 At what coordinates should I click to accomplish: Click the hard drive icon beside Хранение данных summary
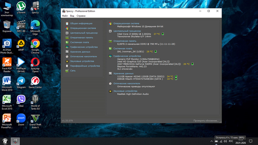(x=110, y=73)
